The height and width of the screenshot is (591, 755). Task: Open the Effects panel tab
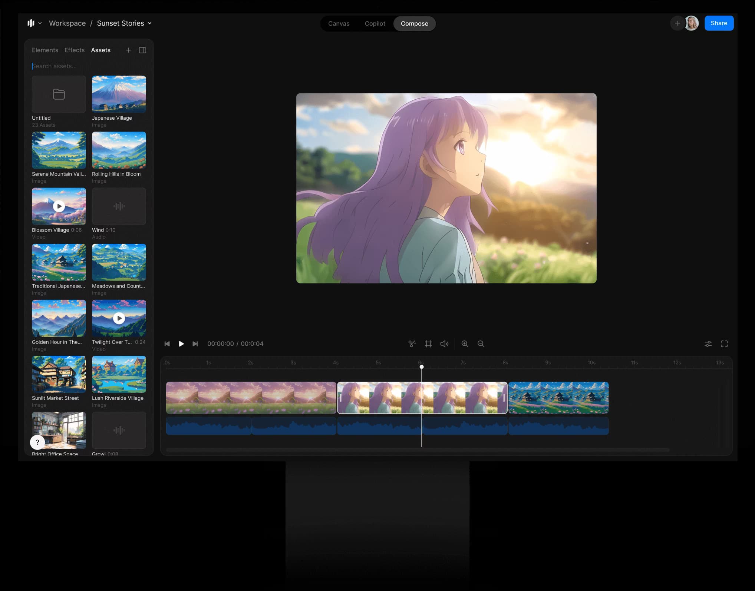74,50
